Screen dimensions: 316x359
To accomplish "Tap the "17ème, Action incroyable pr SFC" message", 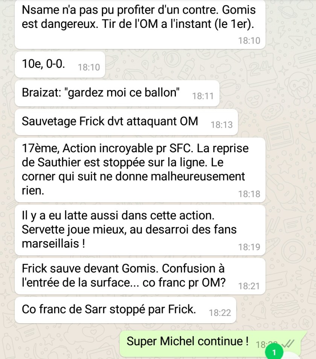I will (140, 170).
